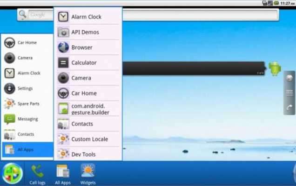Open All Apps shortcut on the taskbar

pos(63,174)
